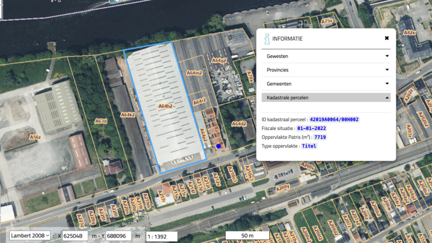
Task: Click the 50 m scale bar
Action: coord(247,235)
